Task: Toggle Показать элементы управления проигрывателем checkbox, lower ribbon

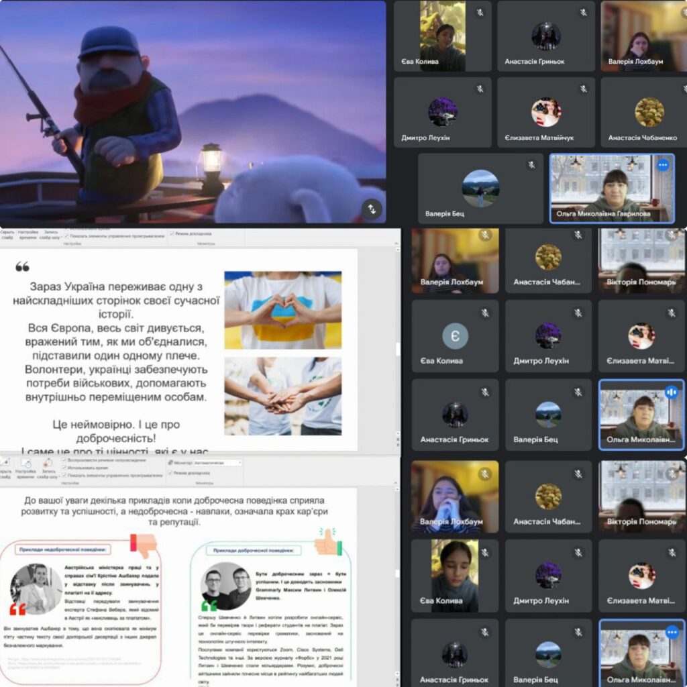Action: [x=64, y=475]
